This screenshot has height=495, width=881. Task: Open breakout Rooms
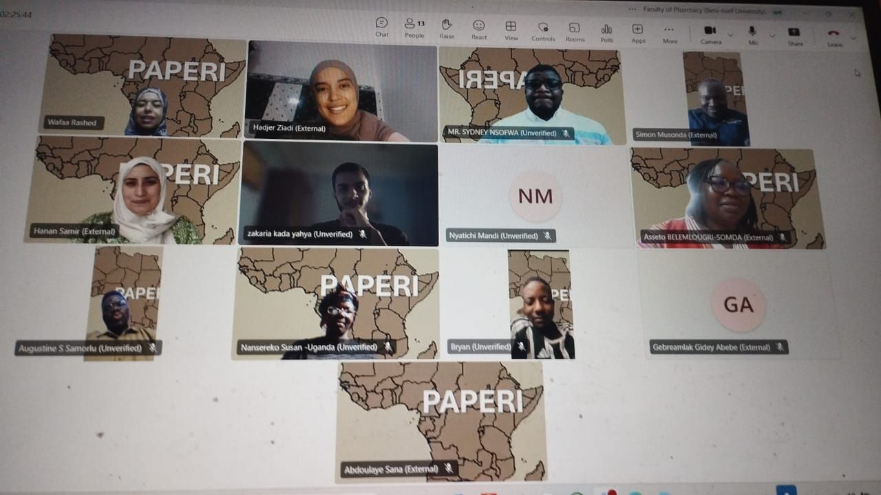pos(575,31)
